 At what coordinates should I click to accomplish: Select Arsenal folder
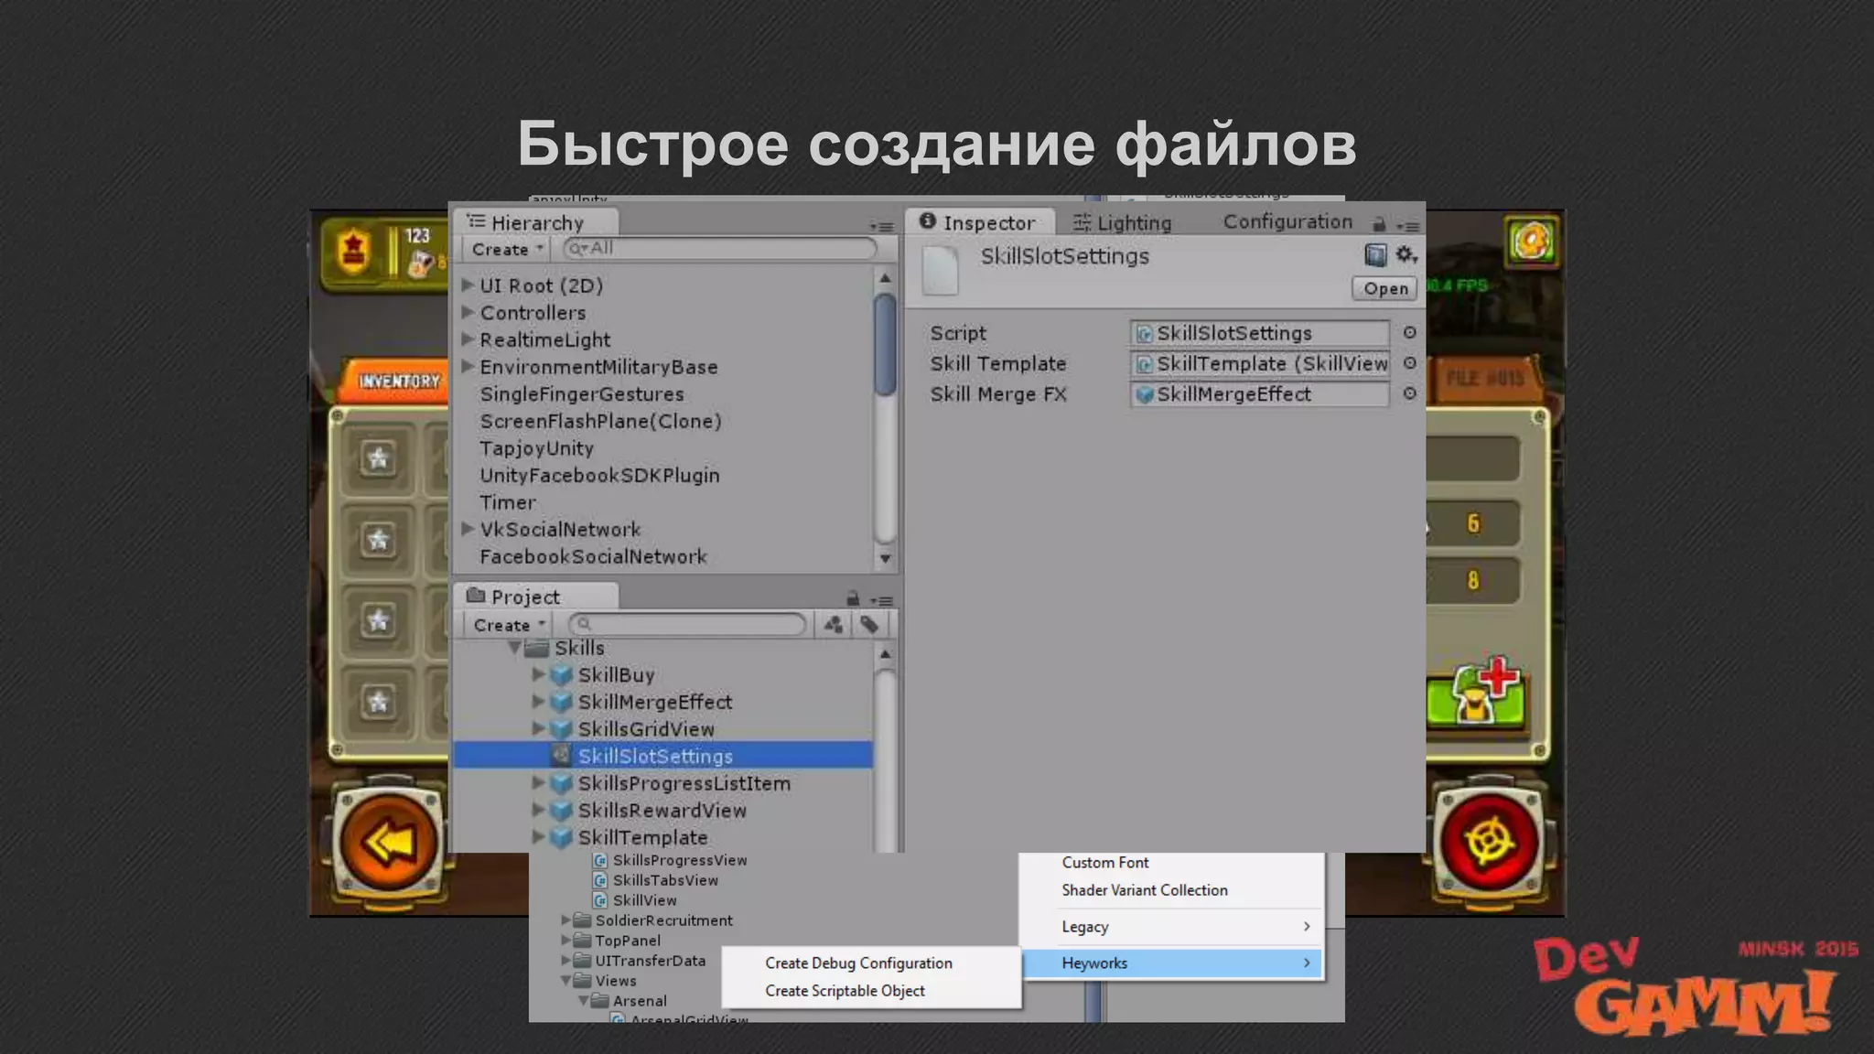640,1001
